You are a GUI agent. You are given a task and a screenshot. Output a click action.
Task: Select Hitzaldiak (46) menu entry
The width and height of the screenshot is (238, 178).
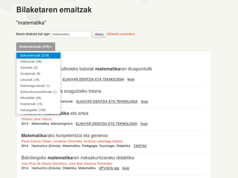point(31,98)
